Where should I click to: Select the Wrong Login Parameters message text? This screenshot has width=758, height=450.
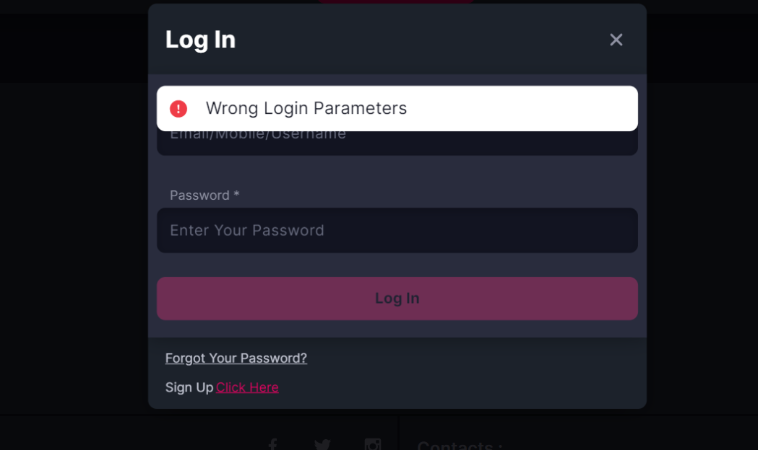point(306,108)
